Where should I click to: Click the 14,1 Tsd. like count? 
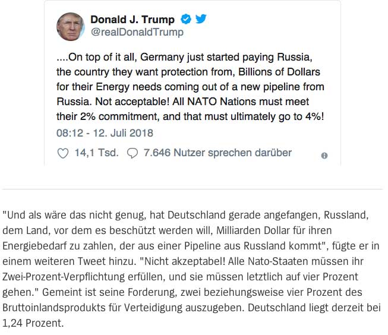tap(96, 153)
